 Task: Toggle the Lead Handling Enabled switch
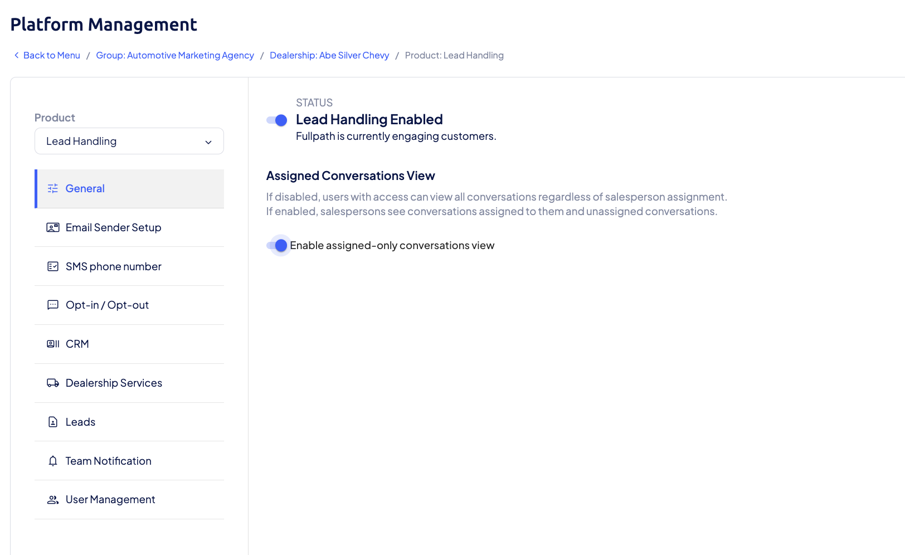click(277, 120)
